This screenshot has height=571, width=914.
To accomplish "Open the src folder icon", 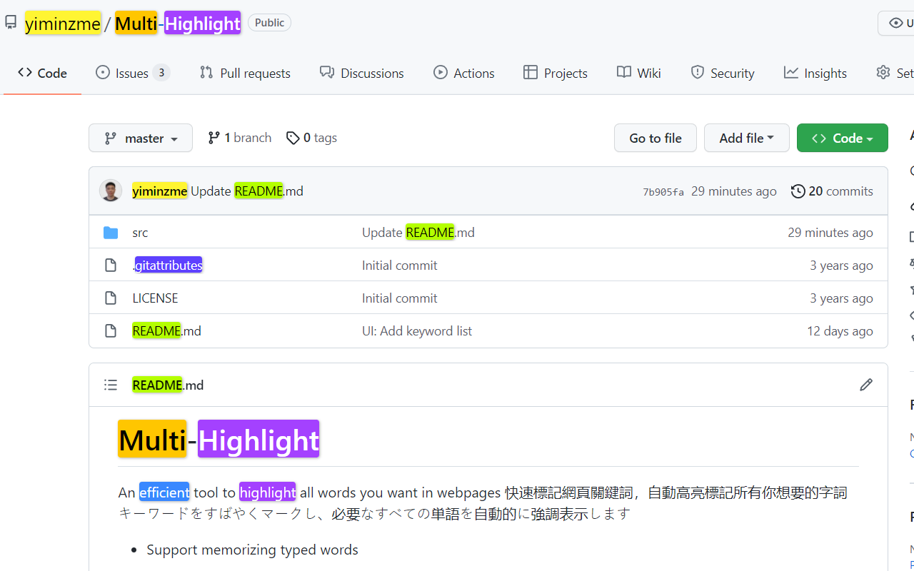I will (x=111, y=231).
